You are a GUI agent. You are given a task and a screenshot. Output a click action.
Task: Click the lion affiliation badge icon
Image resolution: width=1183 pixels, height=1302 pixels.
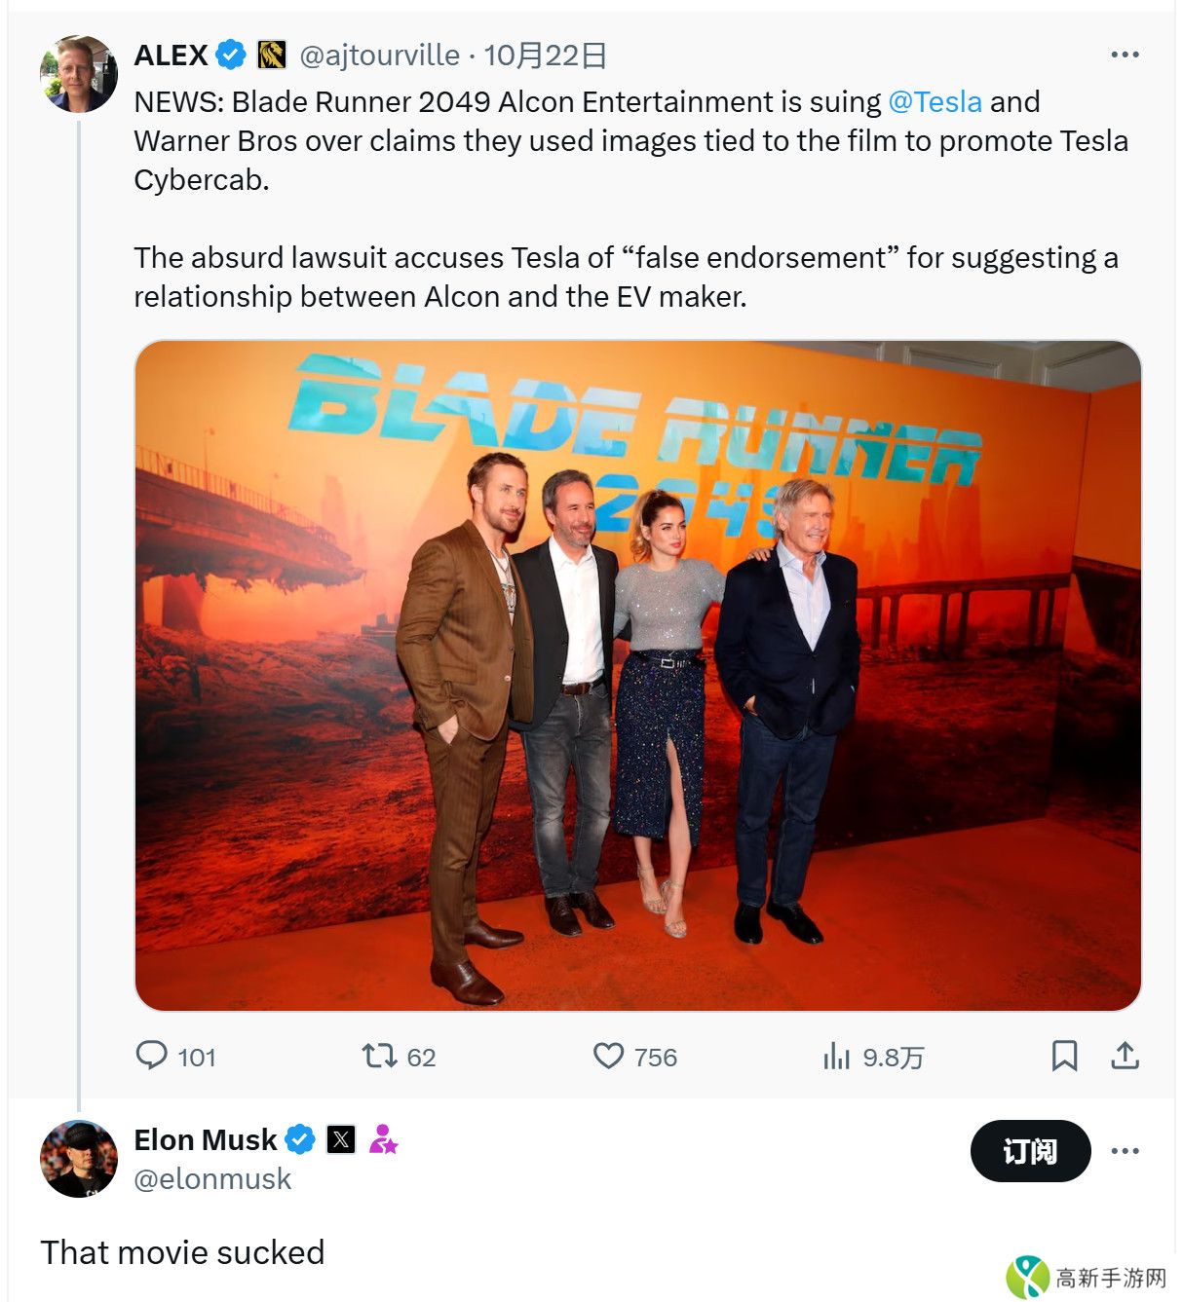(272, 56)
